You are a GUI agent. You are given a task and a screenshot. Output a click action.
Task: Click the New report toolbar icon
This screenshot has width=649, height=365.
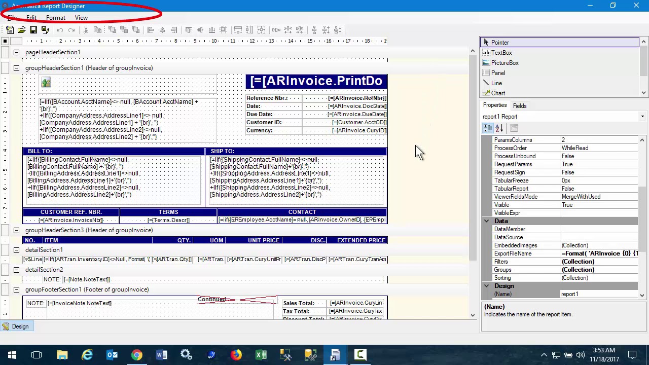click(x=10, y=30)
